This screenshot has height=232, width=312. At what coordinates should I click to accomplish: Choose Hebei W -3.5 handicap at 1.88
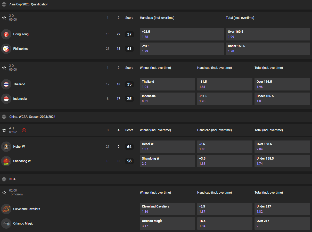coord(225,147)
